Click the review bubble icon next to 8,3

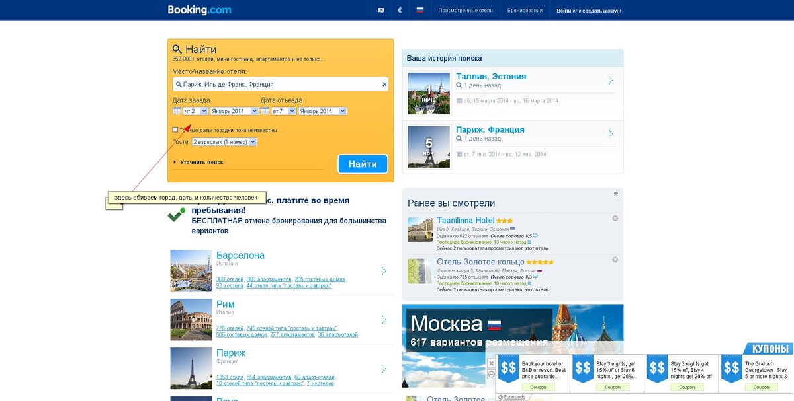[536, 277]
